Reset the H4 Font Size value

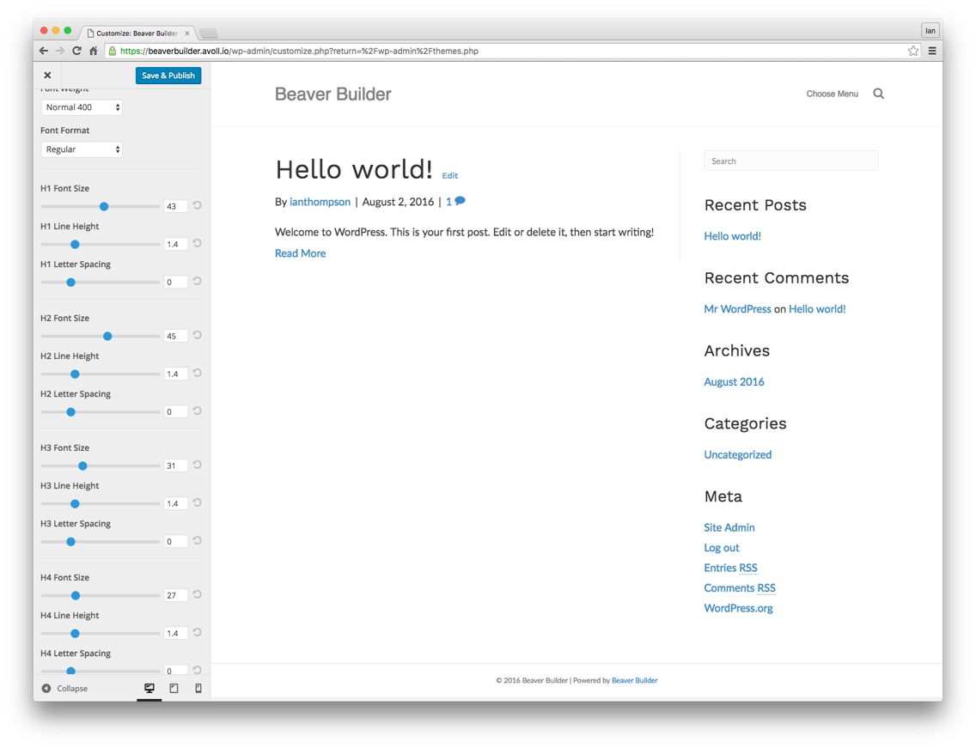coord(198,595)
